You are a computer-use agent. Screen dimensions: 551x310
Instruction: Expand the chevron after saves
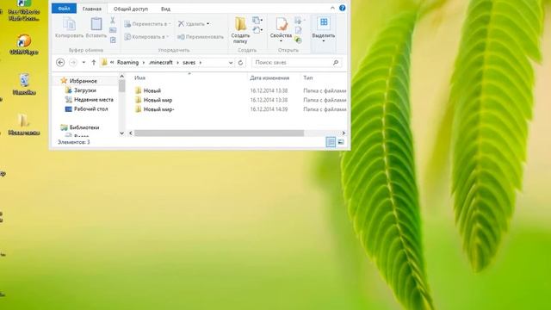pos(201,63)
